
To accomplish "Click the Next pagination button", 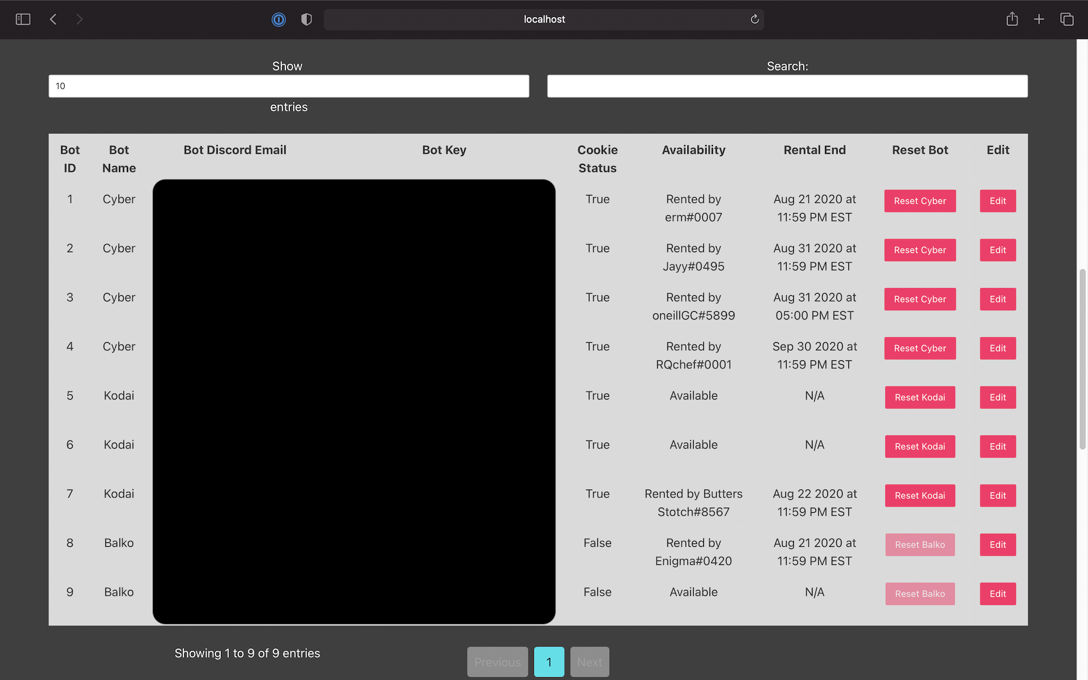I will (x=589, y=661).
